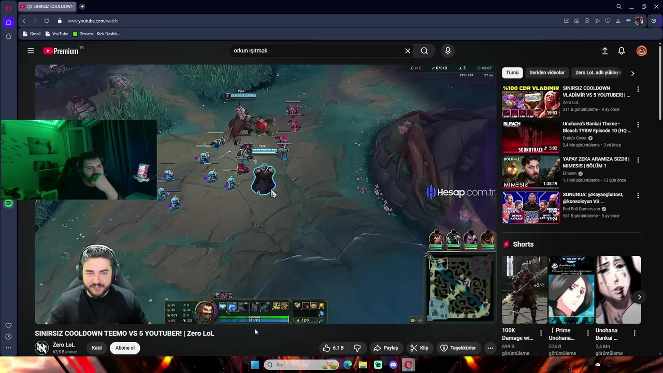This screenshot has width=663, height=373.
Task: Open Bleach soundtrack video thumbnail
Action: pyautogui.click(x=530, y=137)
